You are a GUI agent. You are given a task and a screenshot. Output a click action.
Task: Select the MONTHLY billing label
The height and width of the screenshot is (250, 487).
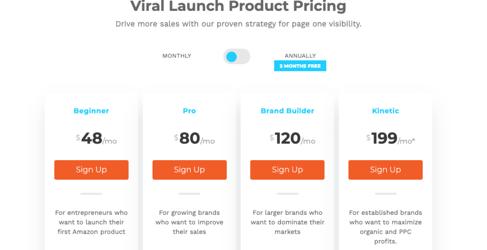(176, 56)
